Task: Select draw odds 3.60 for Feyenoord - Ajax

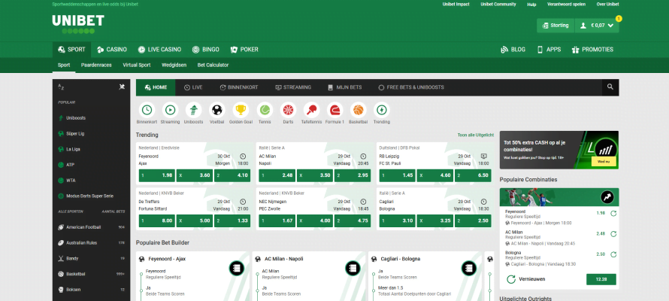Action: click(x=195, y=175)
